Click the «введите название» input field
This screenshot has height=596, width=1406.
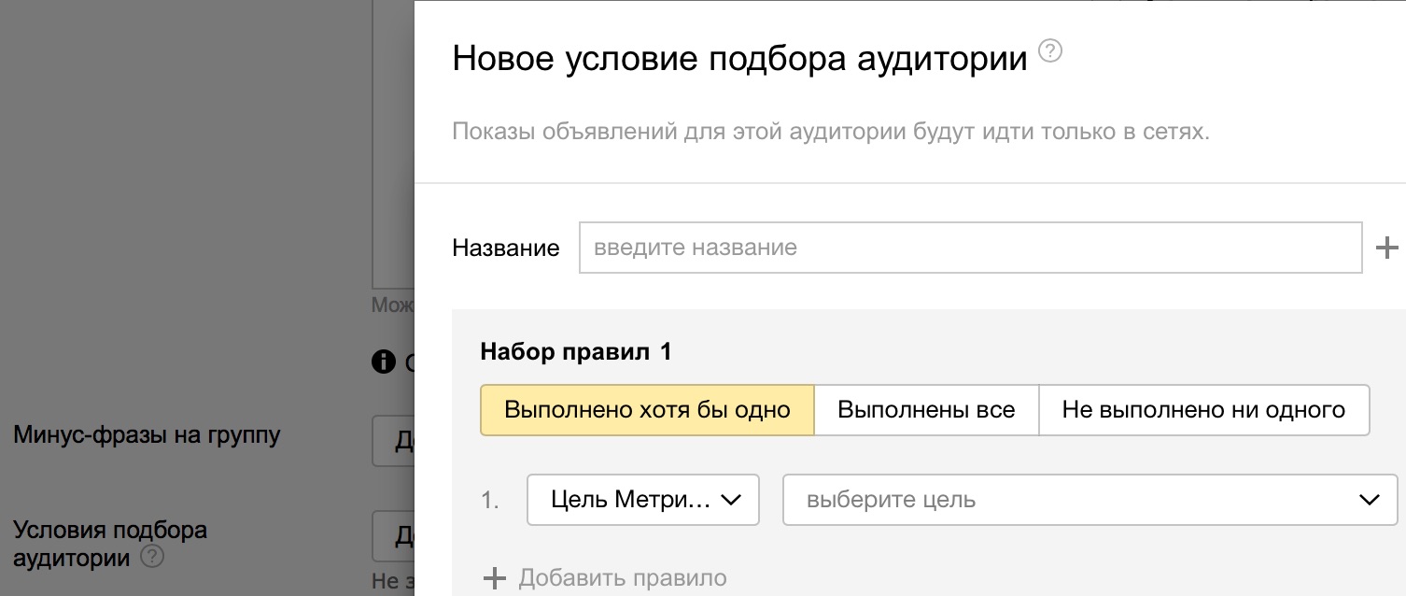click(x=971, y=247)
